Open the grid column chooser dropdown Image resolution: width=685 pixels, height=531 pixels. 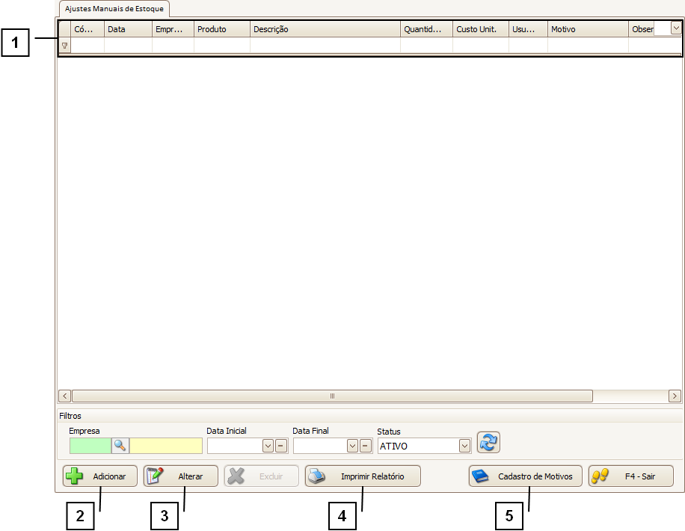tap(676, 28)
